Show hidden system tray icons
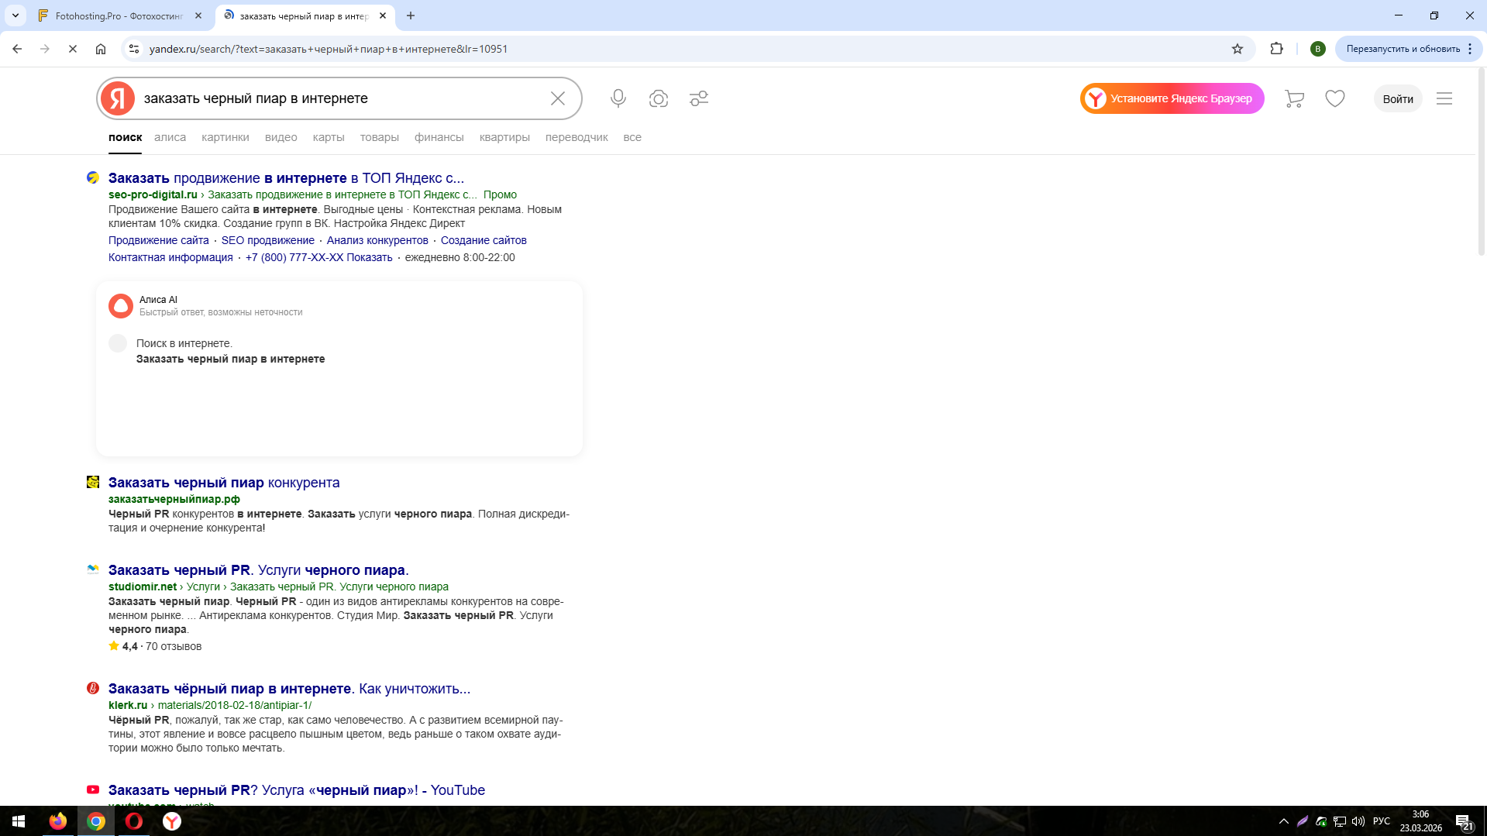 pyautogui.click(x=1284, y=821)
